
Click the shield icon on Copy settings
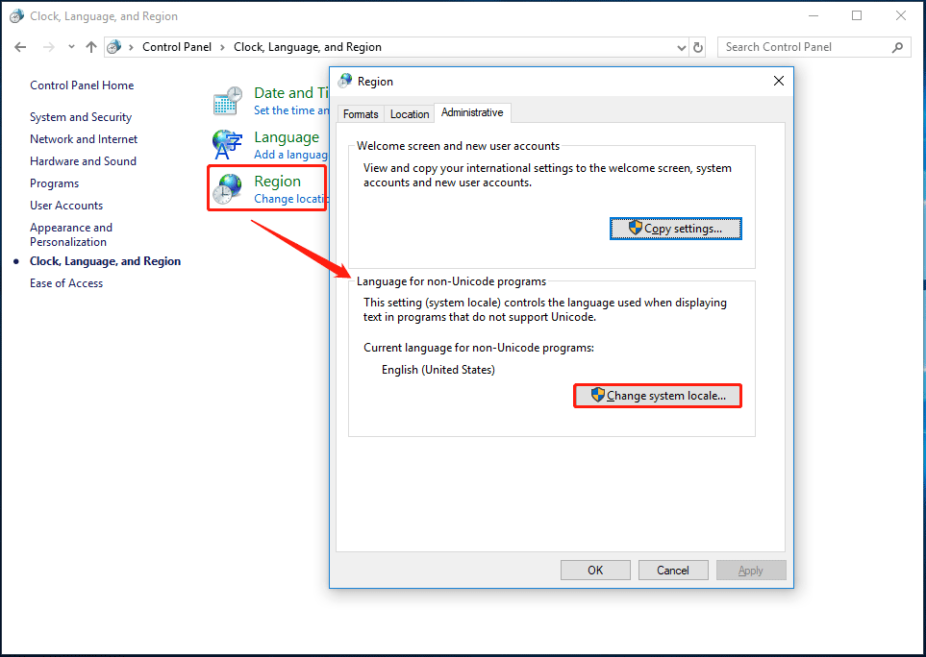tap(635, 228)
